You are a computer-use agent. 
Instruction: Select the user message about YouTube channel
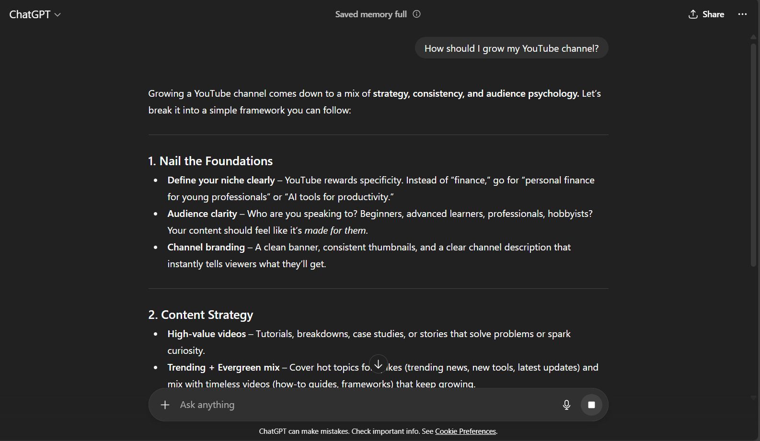[x=511, y=48]
